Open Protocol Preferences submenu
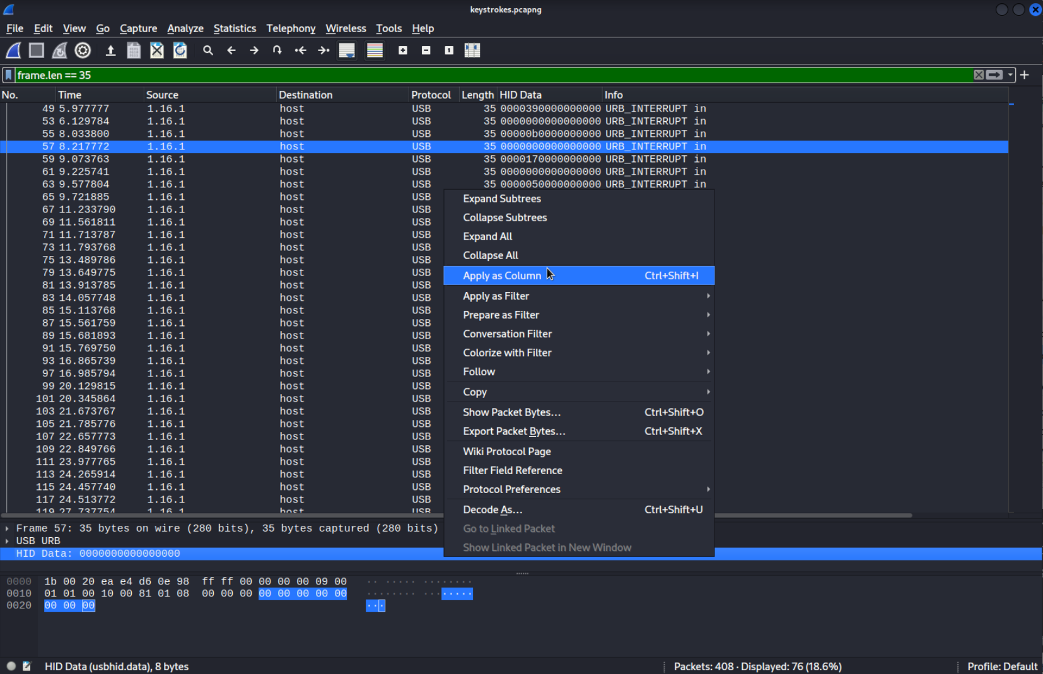1043x674 pixels. 579,489
